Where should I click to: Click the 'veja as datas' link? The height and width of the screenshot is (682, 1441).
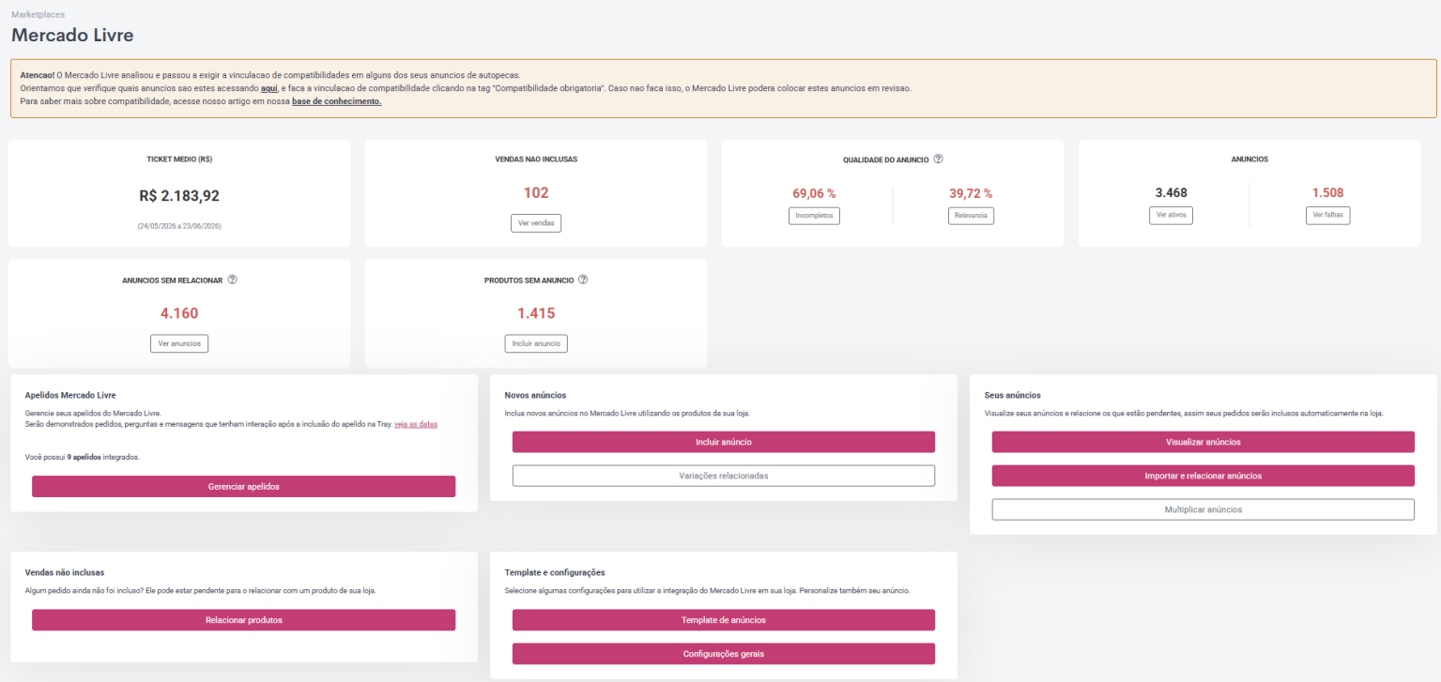(x=416, y=424)
